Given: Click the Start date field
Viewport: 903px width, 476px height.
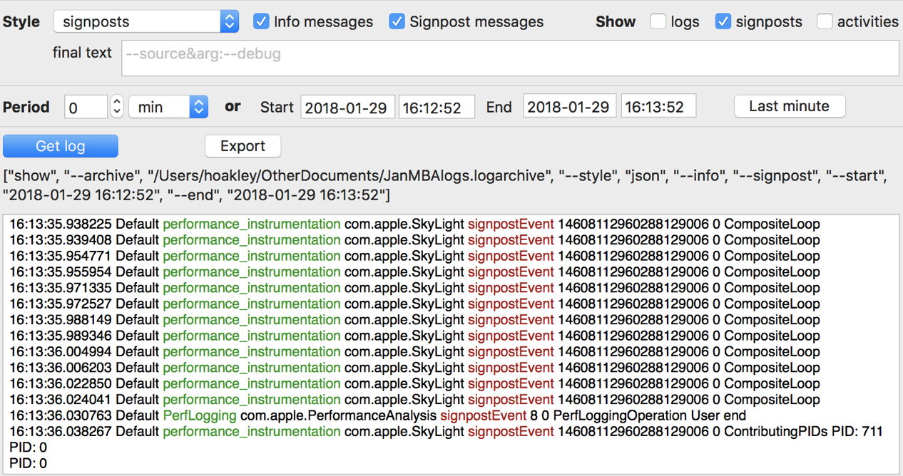Looking at the screenshot, I should [347, 107].
